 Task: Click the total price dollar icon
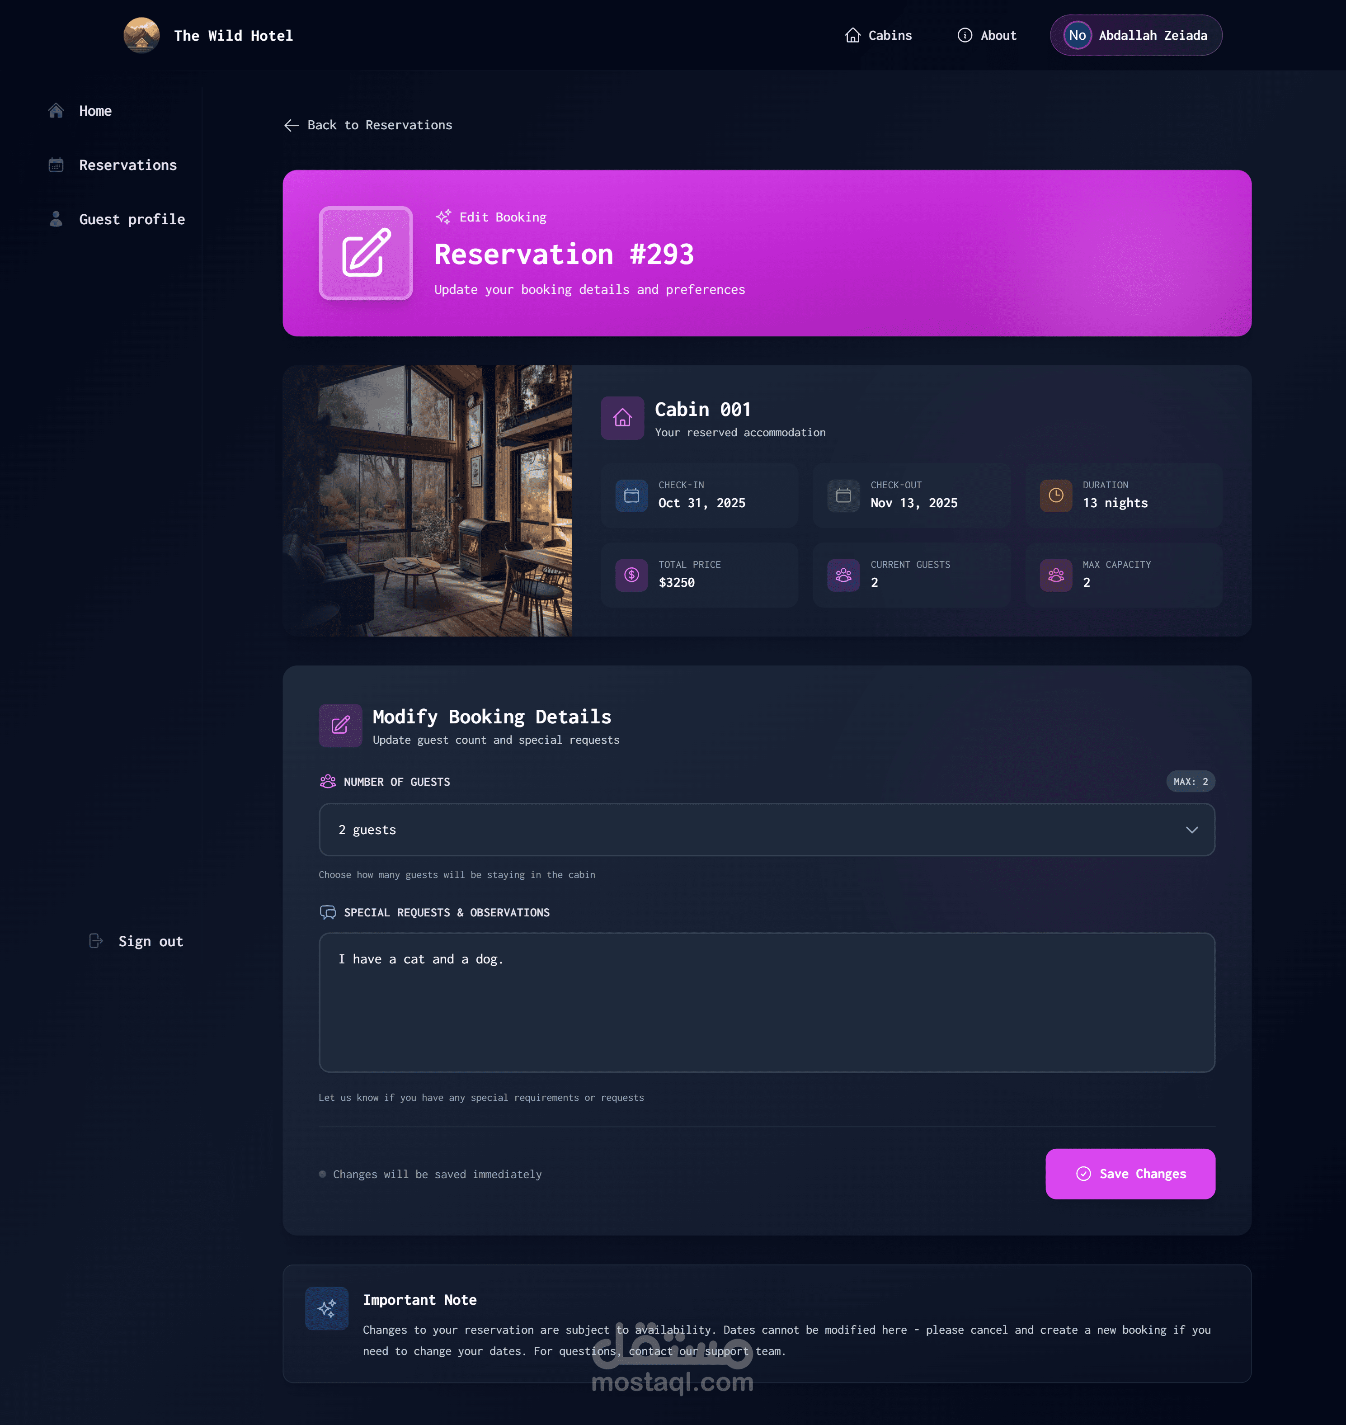(631, 575)
